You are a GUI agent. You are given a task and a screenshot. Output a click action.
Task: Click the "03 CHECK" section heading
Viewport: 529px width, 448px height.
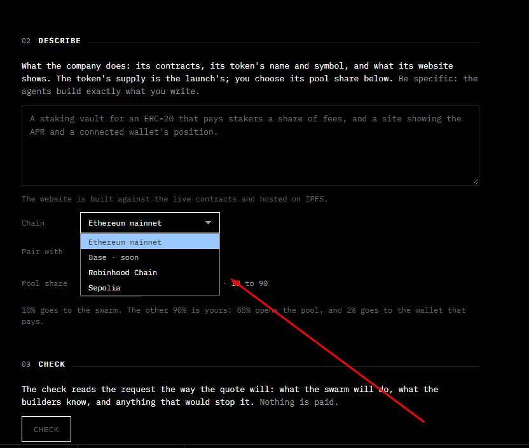click(43, 364)
